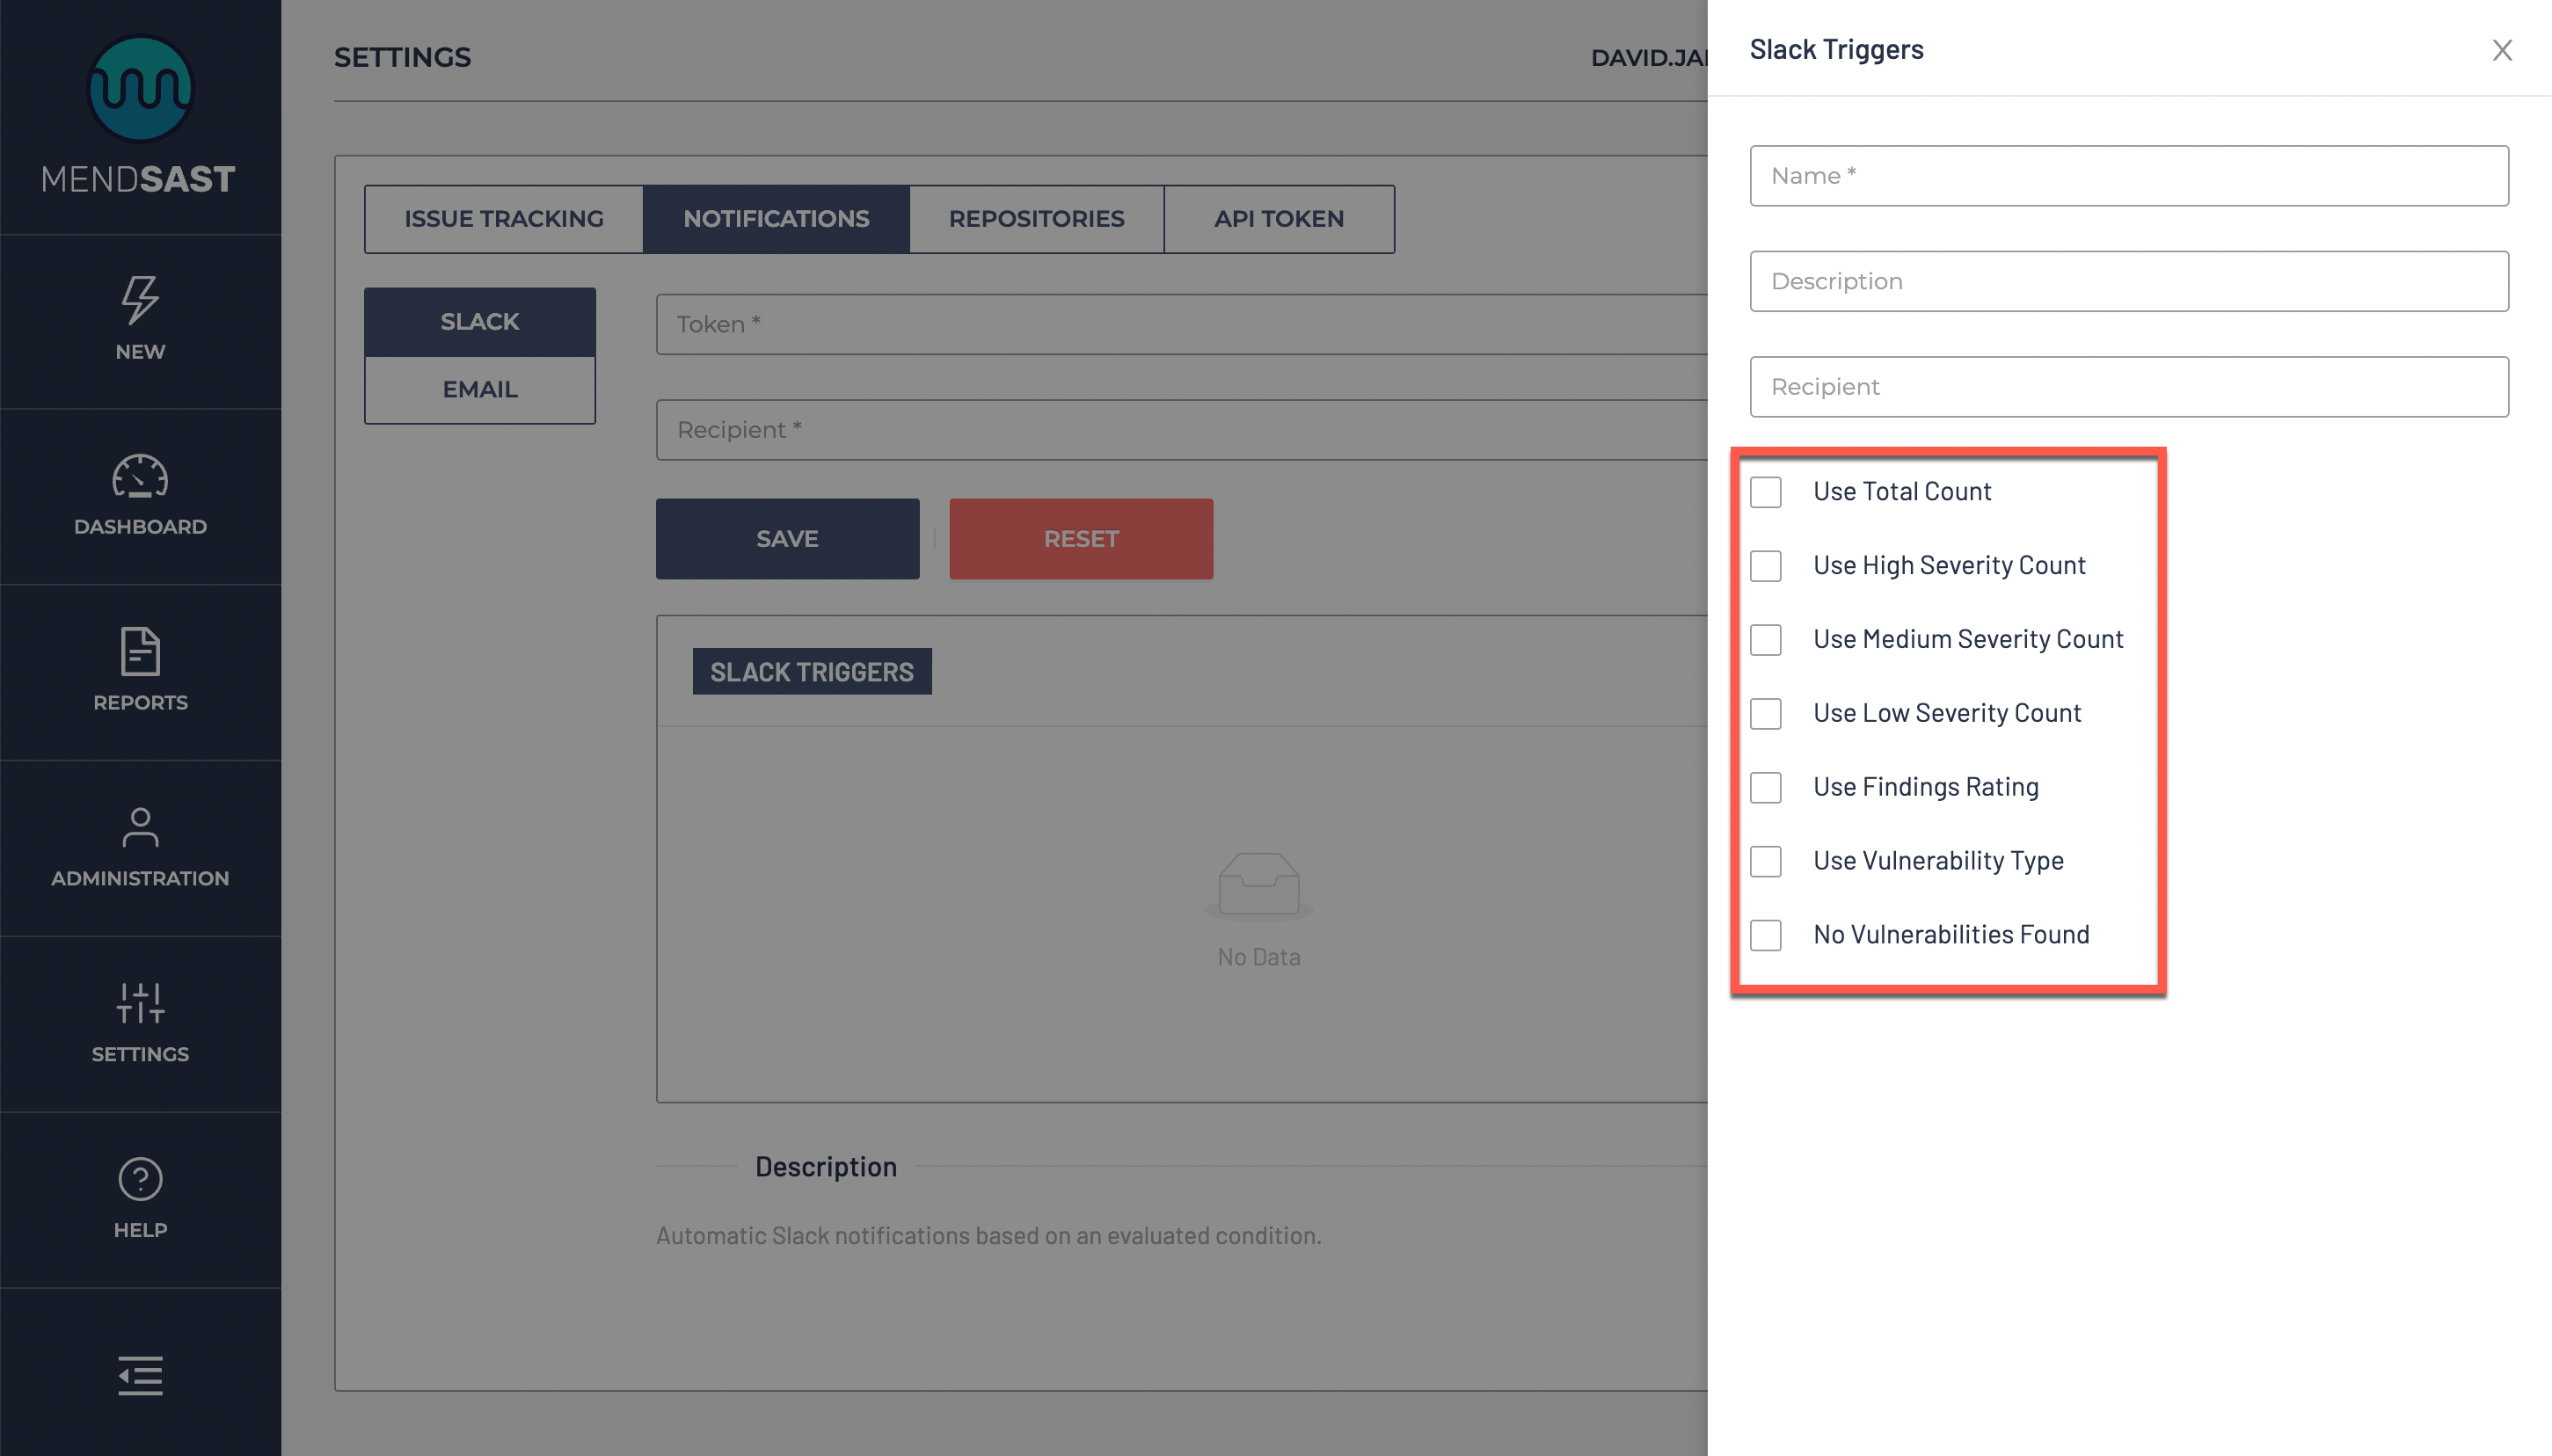Toggle No Vulnerabilities Found checkbox
This screenshot has width=2552, height=1456.
tap(1766, 935)
